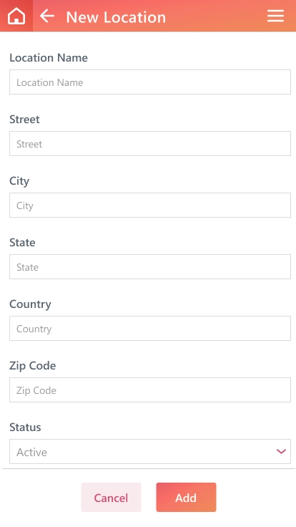Click the Street field label

click(x=24, y=120)
